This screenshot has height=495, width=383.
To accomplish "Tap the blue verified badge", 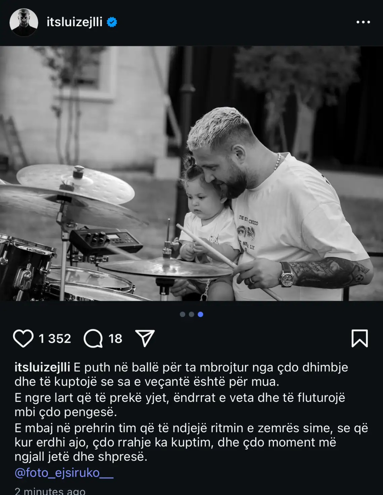I will pos(112,22).
